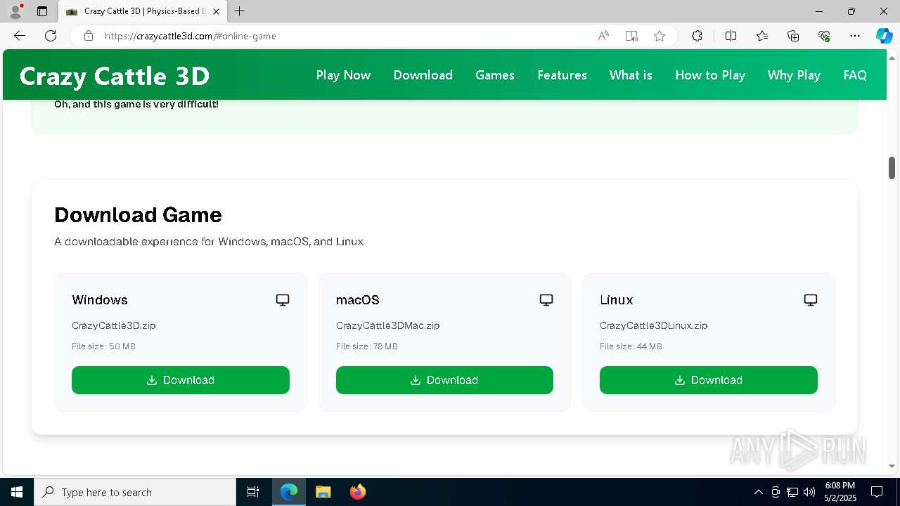Open volume control in system tray

[x=809, y=492]
